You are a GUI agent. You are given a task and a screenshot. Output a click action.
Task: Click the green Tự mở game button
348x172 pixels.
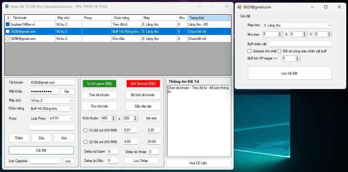[99, 84]
